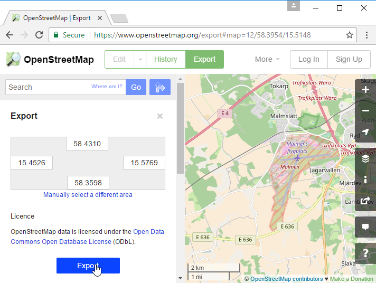Close the Export sidebar panel

160,116
